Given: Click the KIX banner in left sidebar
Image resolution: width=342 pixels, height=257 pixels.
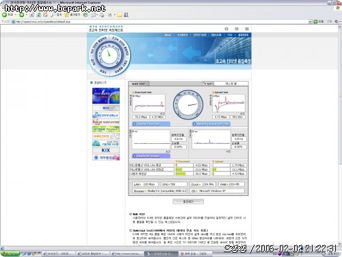Looking at the screenshot, I should (x=106, y=150).
